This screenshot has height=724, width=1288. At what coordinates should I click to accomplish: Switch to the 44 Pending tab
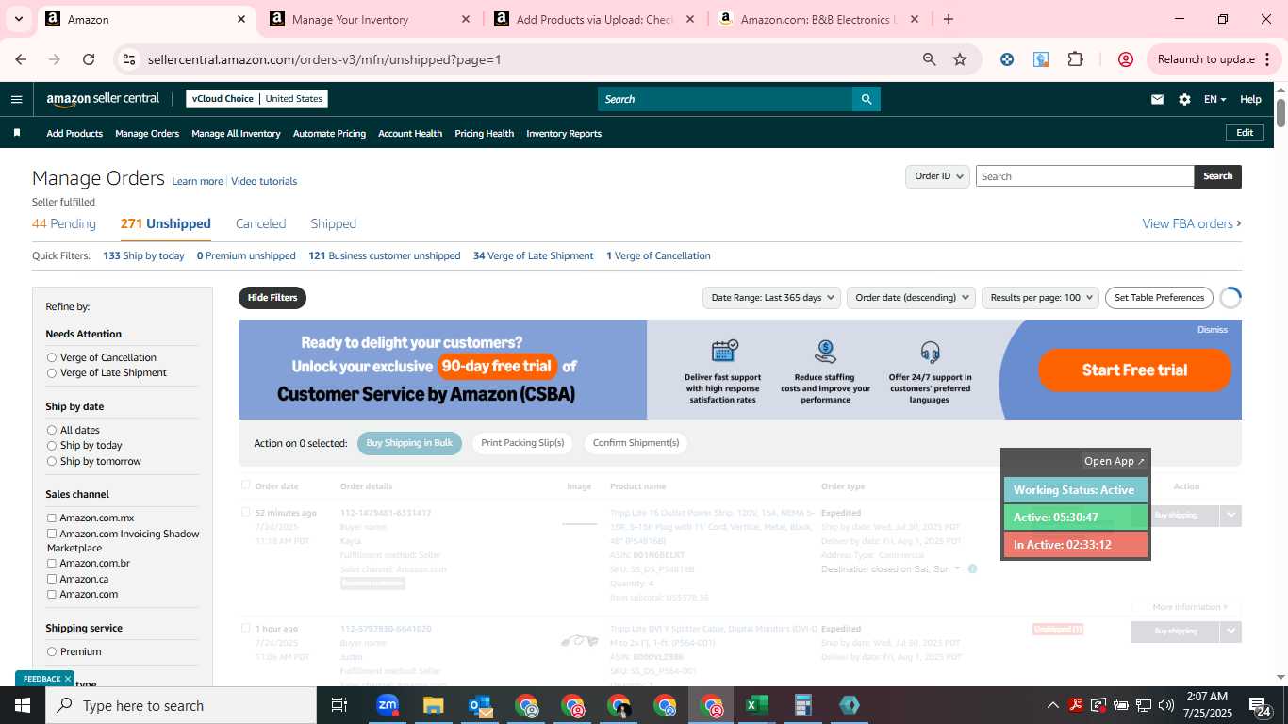point(64,223)
